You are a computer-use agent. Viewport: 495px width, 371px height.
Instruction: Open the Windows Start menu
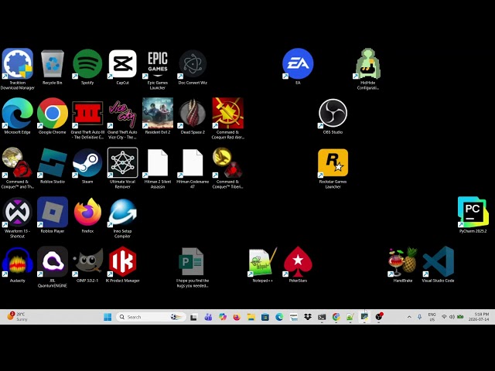coord(108,317)
